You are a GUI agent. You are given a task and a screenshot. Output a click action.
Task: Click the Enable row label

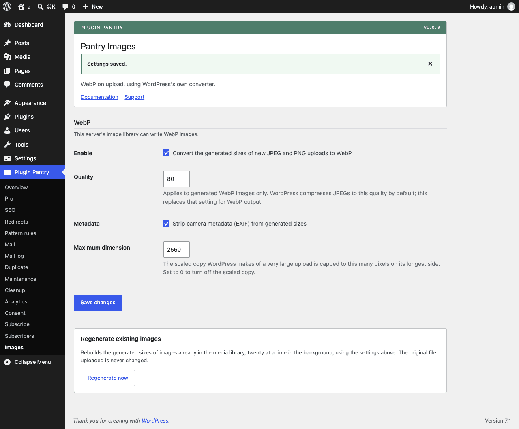(83, 153)
